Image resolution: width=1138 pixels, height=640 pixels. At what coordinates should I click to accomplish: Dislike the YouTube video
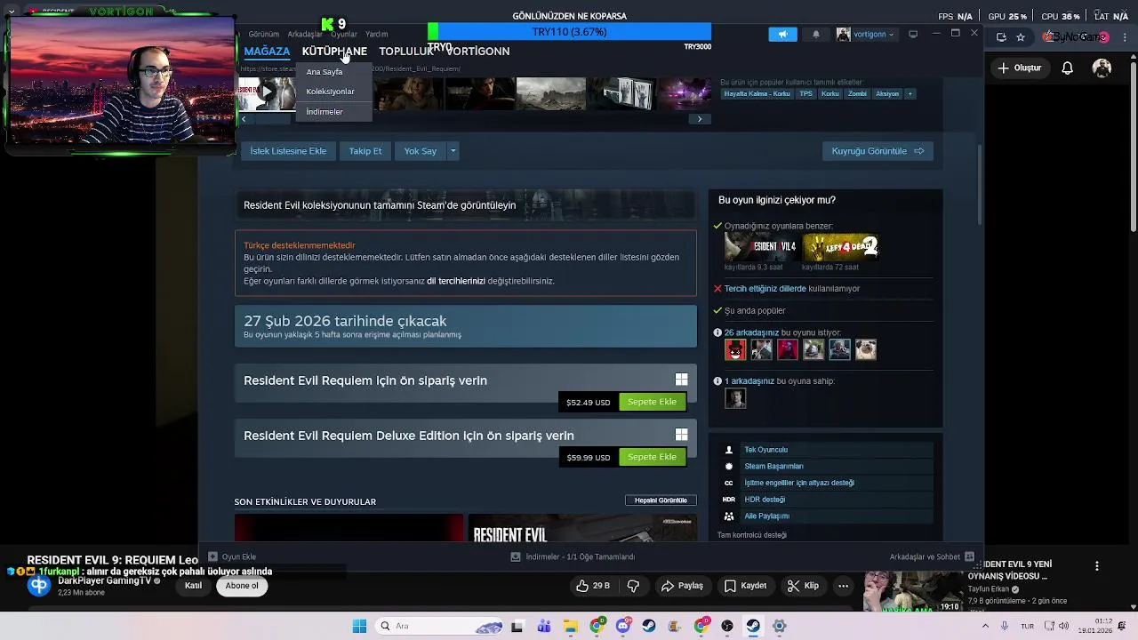(x=633, y=586)
